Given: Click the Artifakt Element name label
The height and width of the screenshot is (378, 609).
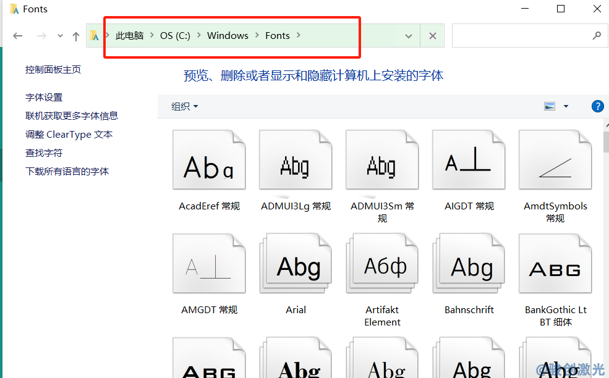Looking at the screenshot, I should coord(382,316).
